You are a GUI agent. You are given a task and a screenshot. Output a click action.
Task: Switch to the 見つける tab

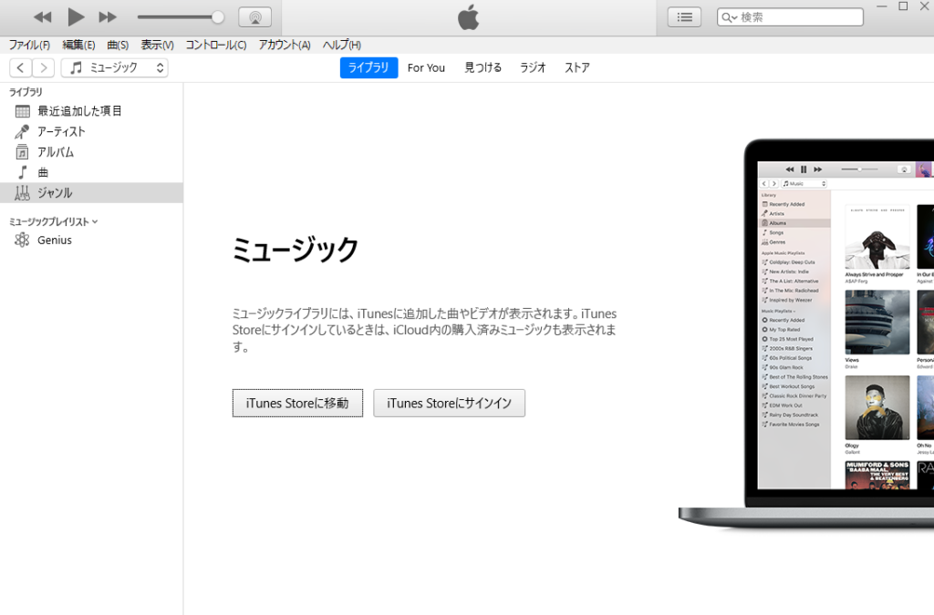483,67
